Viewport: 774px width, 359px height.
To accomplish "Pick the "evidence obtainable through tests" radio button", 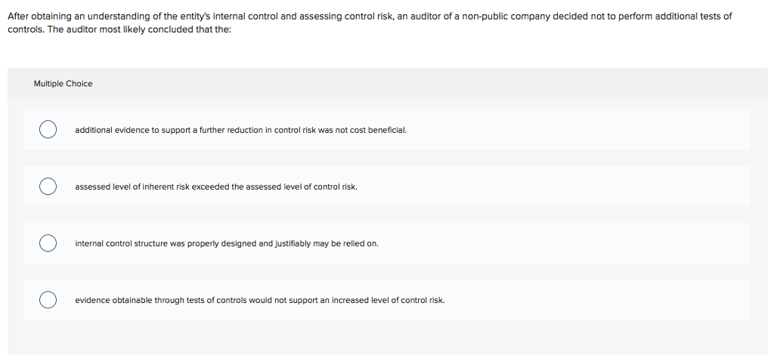I will [x=48, y=300].
